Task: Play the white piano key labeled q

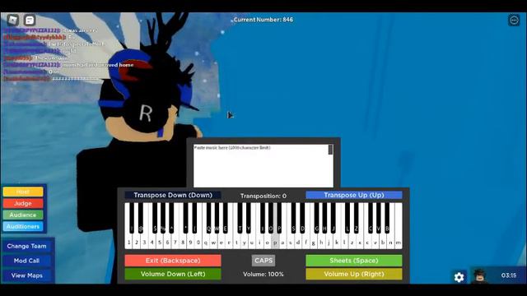Action: click(x=206, y=242)
